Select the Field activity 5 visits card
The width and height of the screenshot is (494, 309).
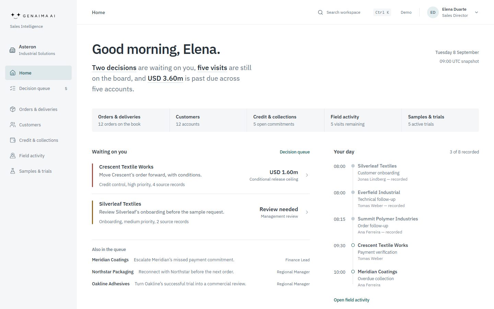(x=363, y=120)
